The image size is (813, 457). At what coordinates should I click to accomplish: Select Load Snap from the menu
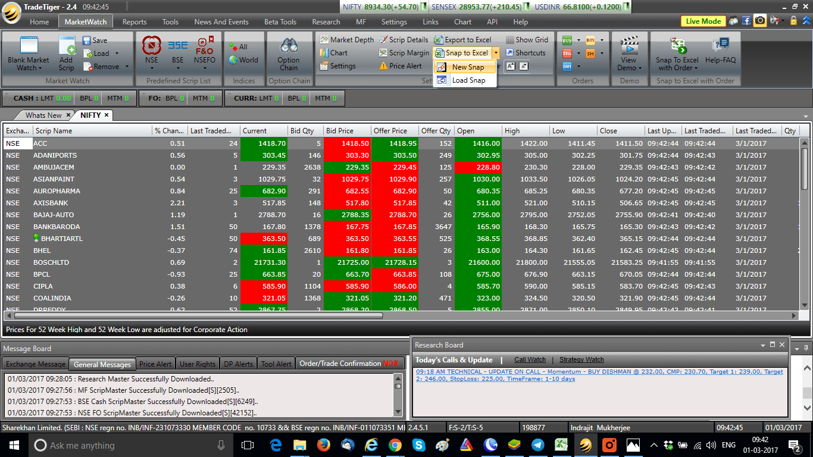tap(465, 80)
